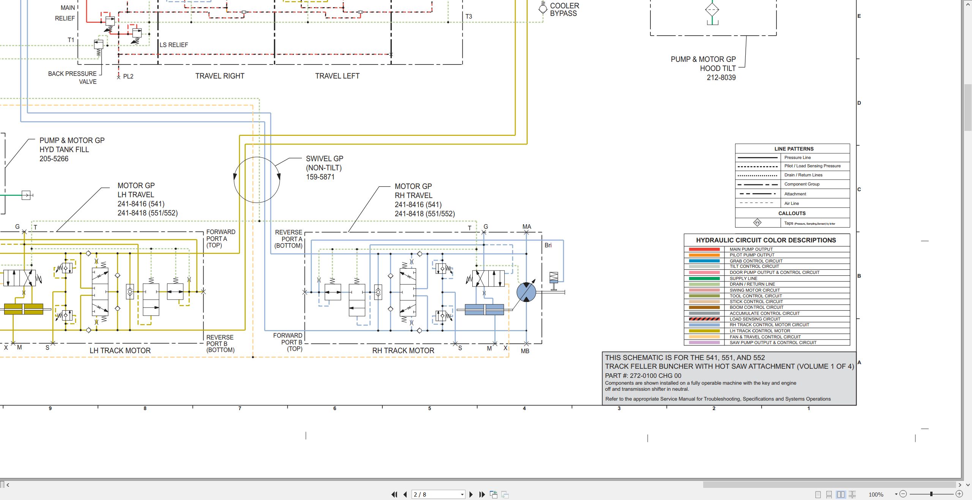Click the next view icon
Viewport: 972px width, 500px height.
coord(505,494)
